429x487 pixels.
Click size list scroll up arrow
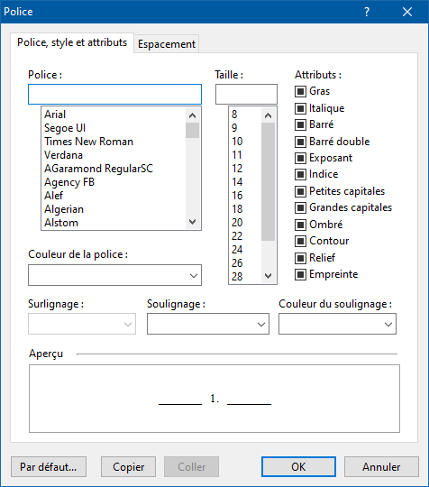point(269,115)
